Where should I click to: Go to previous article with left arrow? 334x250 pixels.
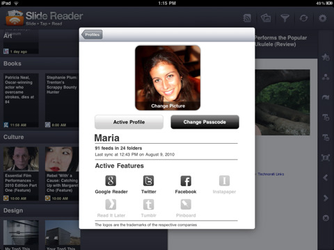pyautogui.click(x=326, y=178)
